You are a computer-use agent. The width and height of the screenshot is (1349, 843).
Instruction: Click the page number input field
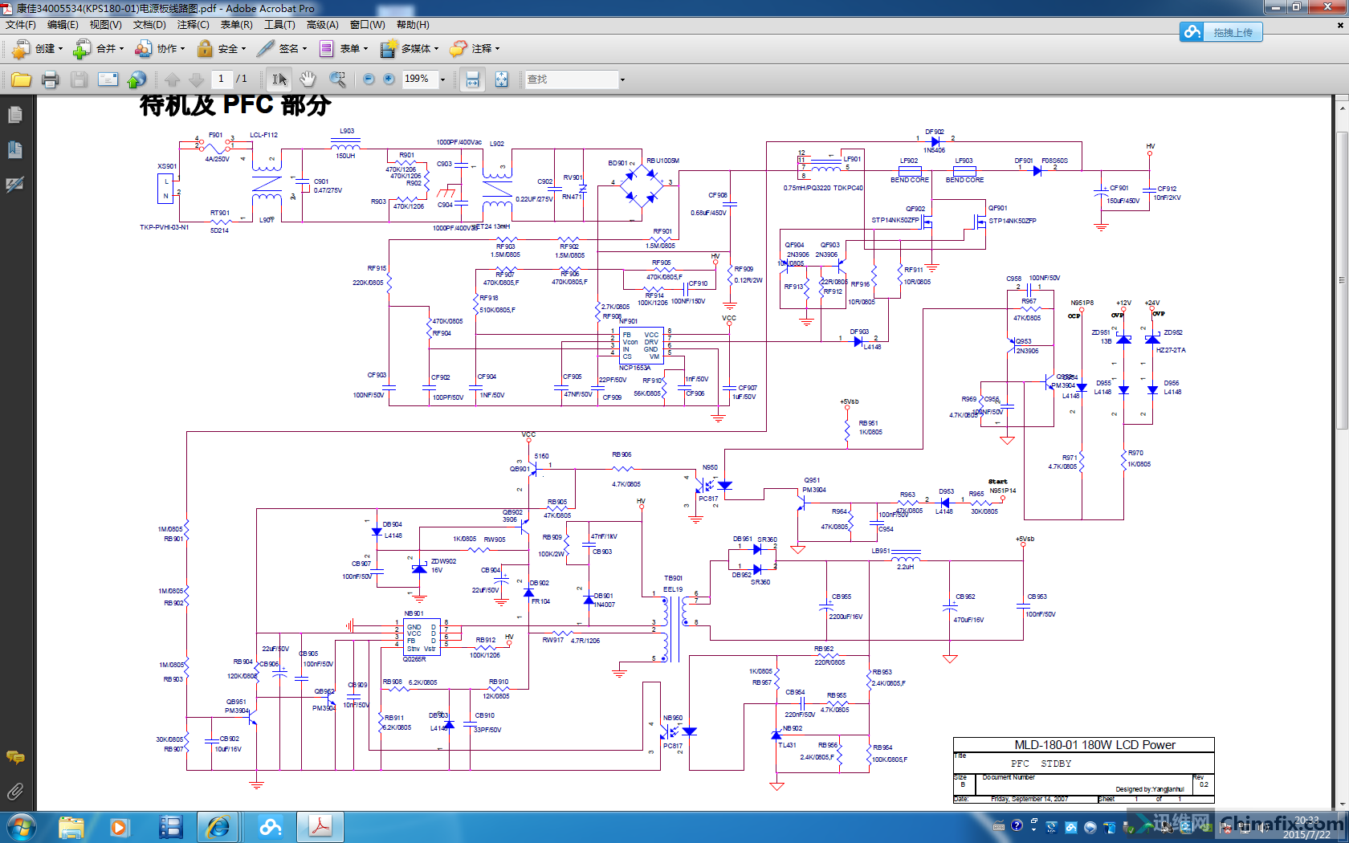click(221, 79)
